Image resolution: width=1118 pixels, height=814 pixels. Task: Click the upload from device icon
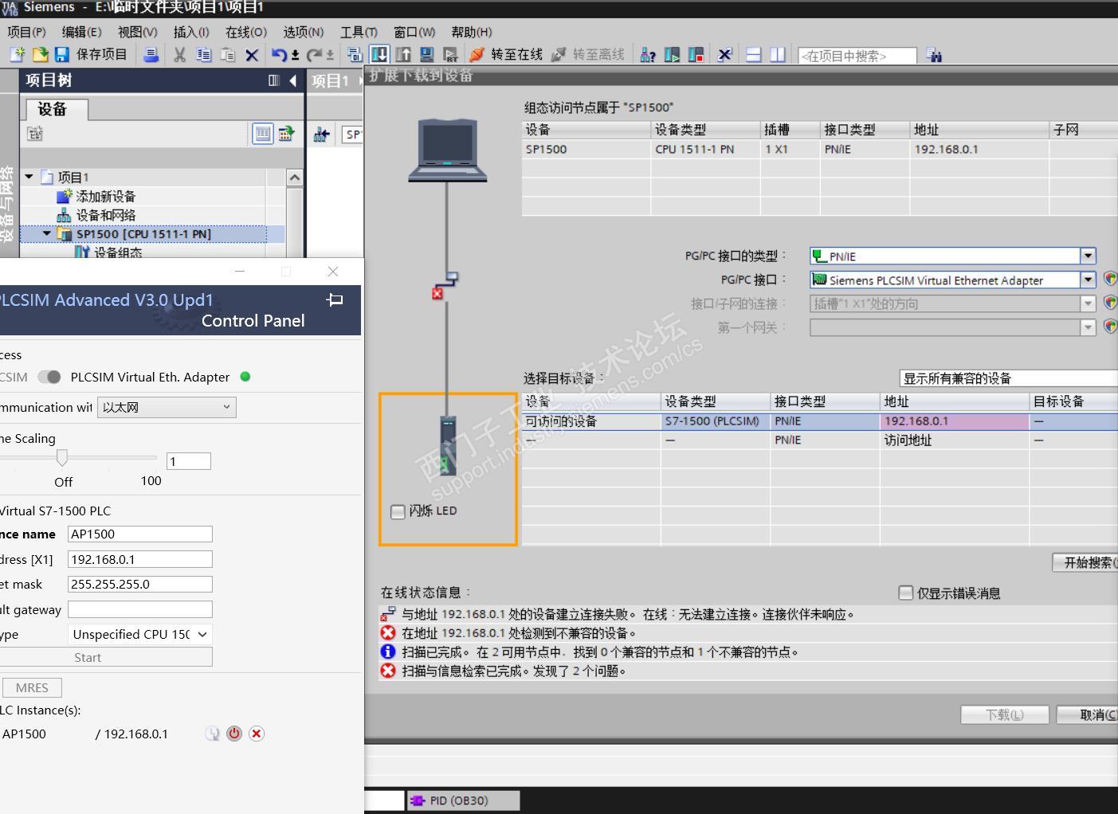point(403,54)
